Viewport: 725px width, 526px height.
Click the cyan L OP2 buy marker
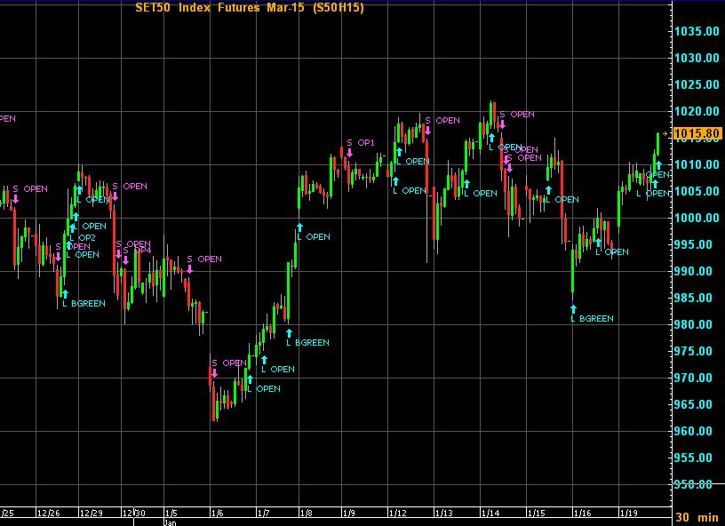click(72, 228)
